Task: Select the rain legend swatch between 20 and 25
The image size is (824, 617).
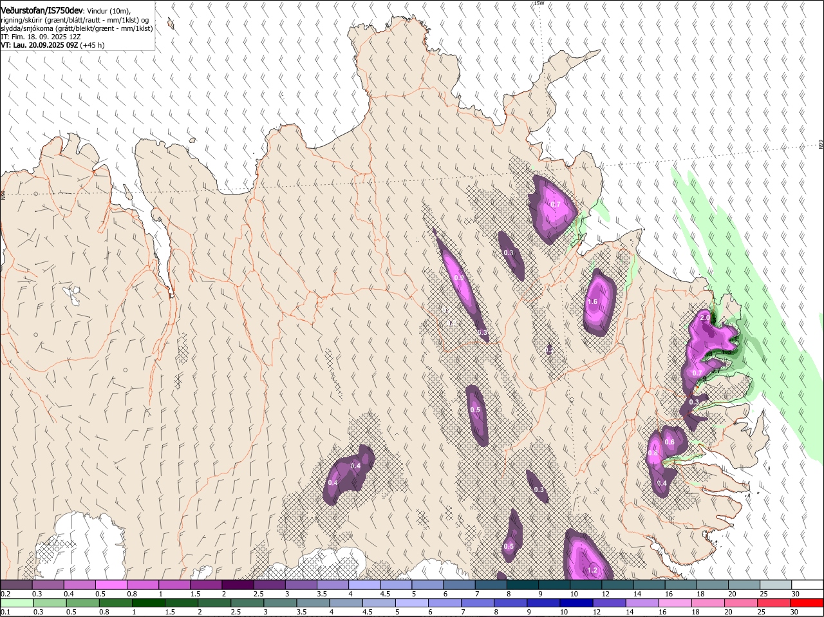Action: coord(740,603)
